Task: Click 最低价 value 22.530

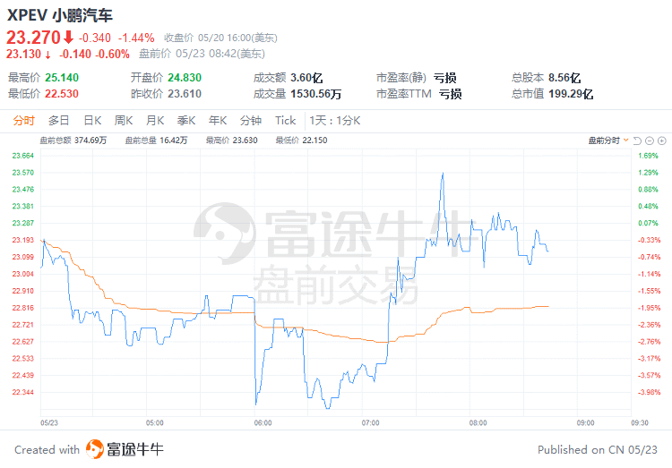Action: point(62,94)
